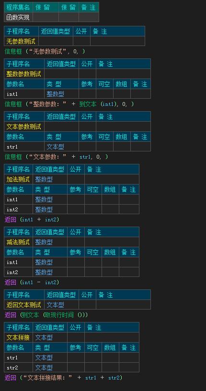Toggle 可空 cell for int1 in 整数参数测试
The width and height of the screenshot is (206, 391).
(x=104, y=94)
